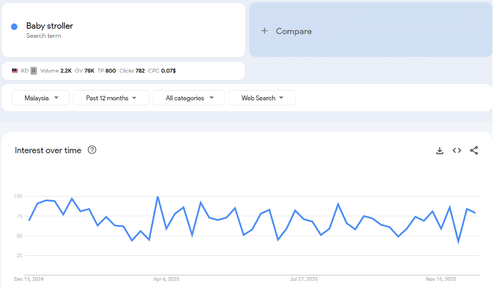Click the share icon for chart
The width and height of the screenshot is (493, 289).
tap(474, 150)
